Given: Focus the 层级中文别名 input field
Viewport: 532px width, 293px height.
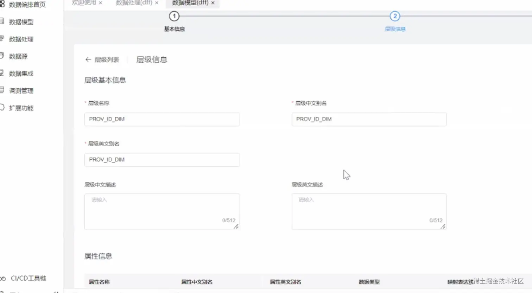Looking at the screenshot, I should (369, 119).
